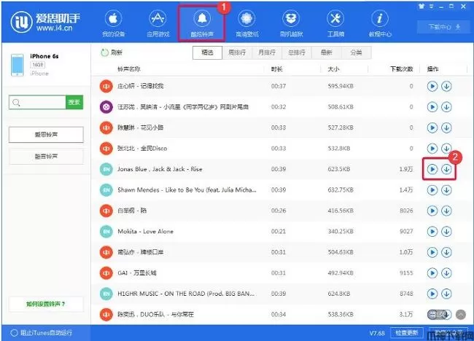Download the Jonas Blue Rise ringtone

[446, 169]
